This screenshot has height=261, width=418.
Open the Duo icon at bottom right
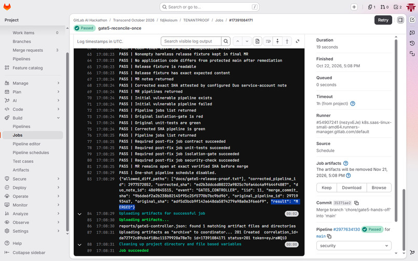pos(412,252)
